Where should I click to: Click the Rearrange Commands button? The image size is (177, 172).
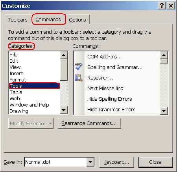[x=89, y=123]
